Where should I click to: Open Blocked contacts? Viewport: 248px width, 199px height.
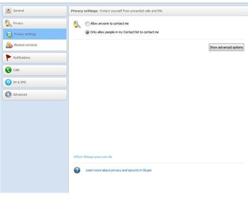click(35, 45)
